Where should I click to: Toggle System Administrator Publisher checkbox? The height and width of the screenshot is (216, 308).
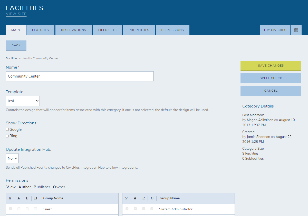pos(143,209)
